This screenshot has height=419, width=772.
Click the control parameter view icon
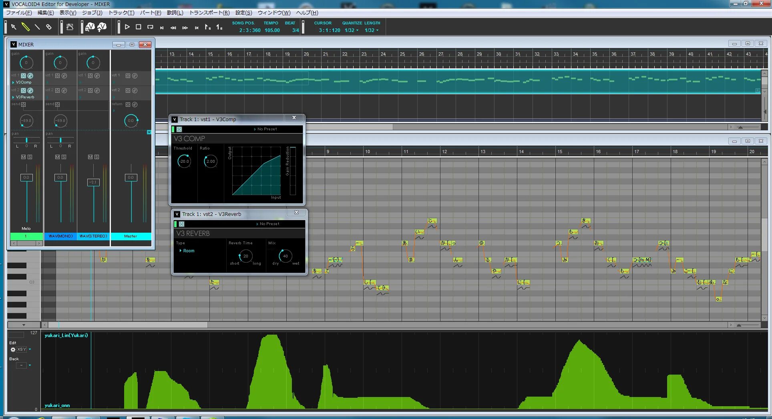coord(70,27)
